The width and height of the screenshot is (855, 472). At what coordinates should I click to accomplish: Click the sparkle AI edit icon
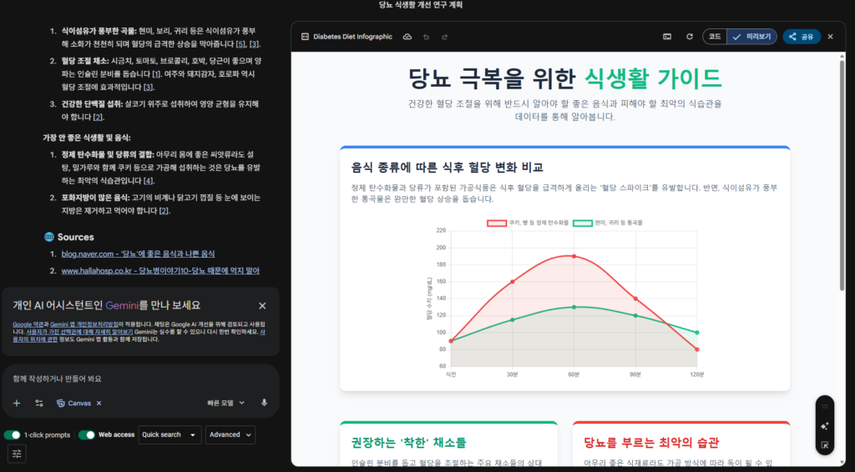coord(824,425)
